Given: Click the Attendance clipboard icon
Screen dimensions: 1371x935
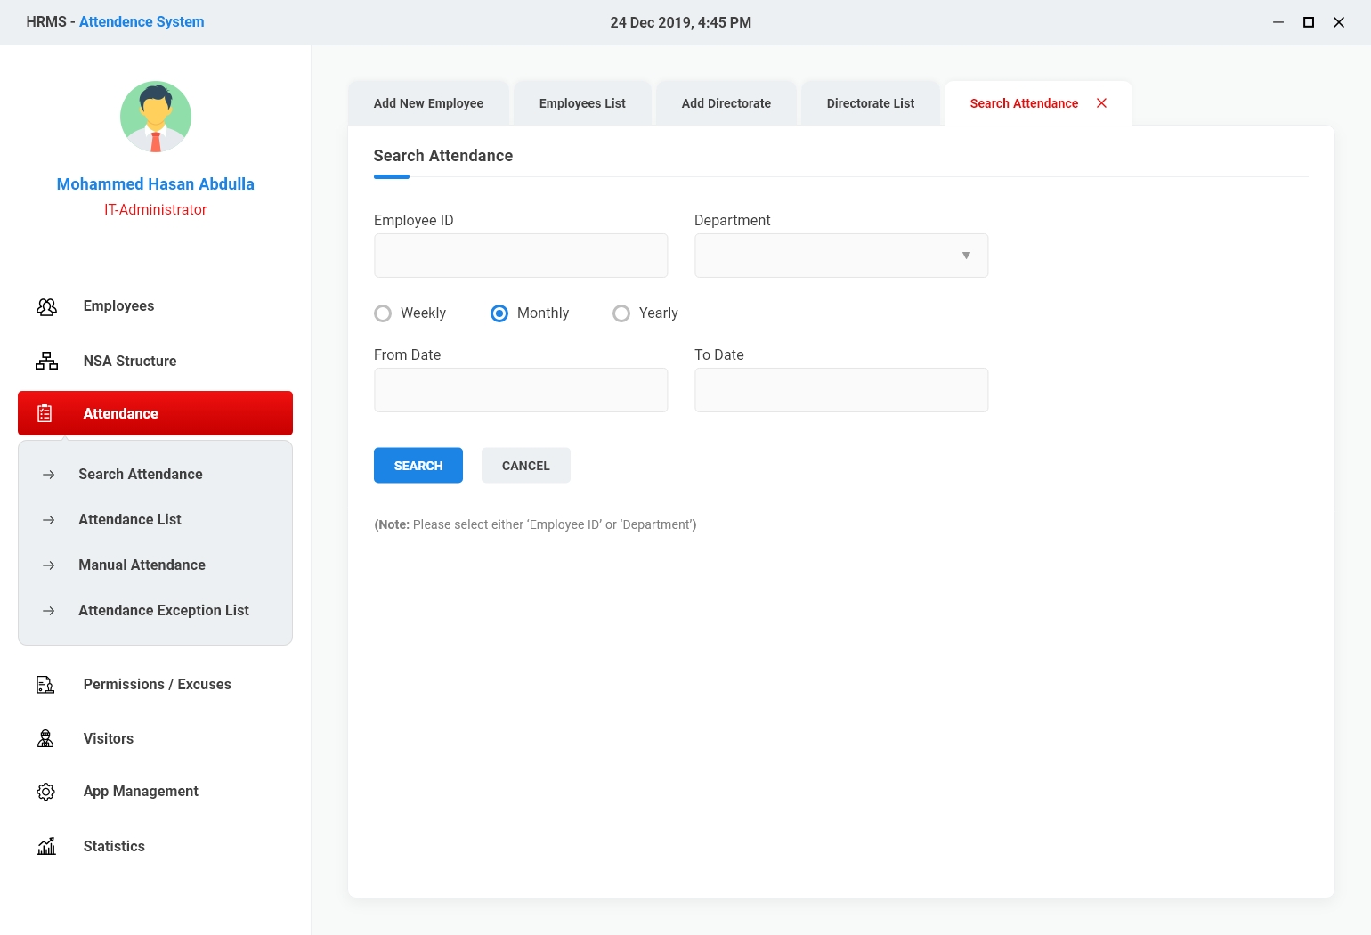Looking at the screenshot, I should point(45,413).
